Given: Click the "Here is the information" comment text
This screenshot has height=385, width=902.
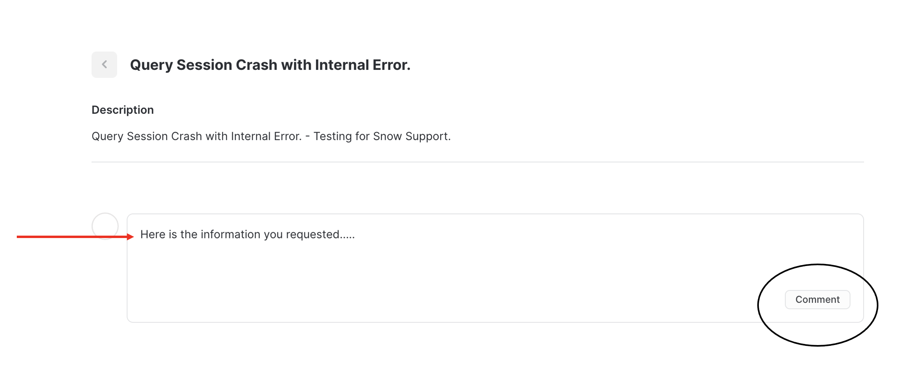Looking at the screenshot, I should click(247, 234).
